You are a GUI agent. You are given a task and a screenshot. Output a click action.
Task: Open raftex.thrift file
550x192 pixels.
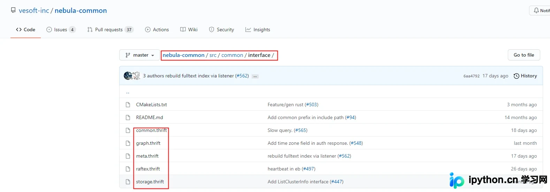[148, 169]
